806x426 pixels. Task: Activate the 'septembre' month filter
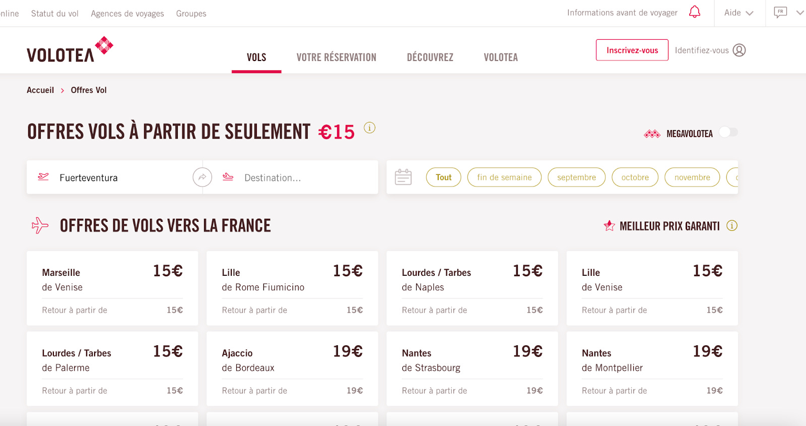(x=576, y=177)
